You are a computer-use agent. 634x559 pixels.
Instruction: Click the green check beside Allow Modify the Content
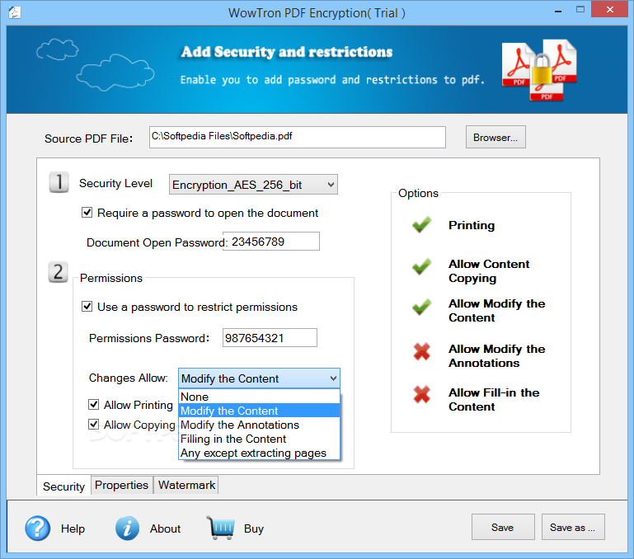point(422,307)
